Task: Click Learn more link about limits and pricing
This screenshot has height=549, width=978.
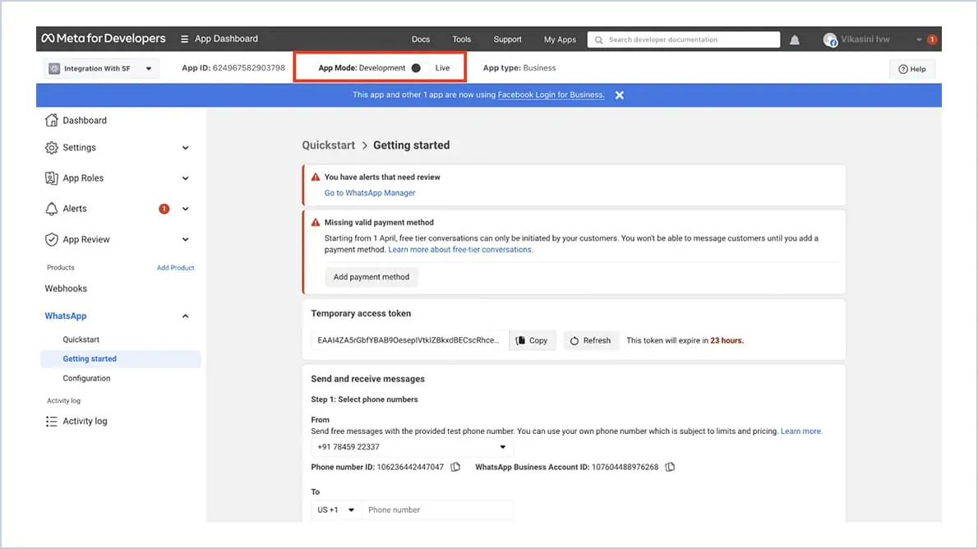Action: (801, 431)
